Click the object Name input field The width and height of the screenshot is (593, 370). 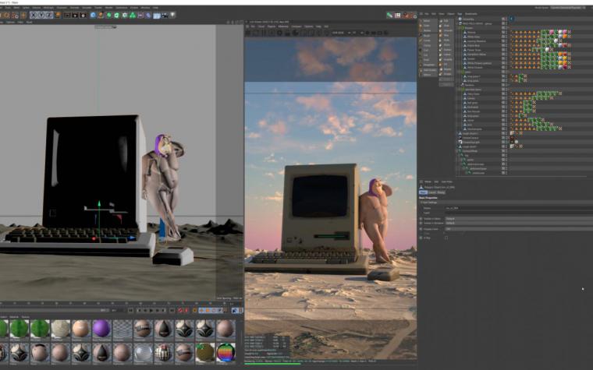point(519,208)
